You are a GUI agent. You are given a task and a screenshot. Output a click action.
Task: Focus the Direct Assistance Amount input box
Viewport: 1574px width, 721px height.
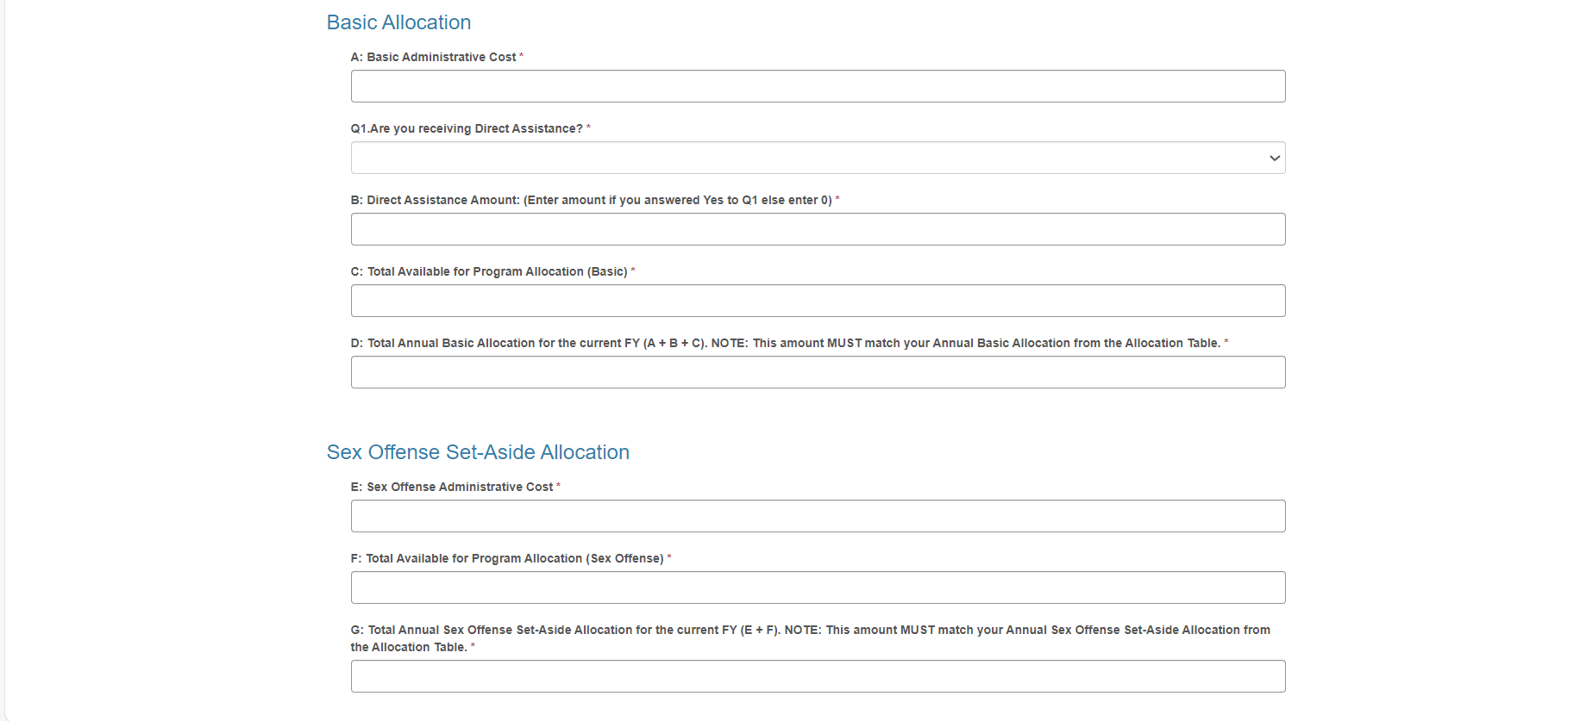pos(818,229)
